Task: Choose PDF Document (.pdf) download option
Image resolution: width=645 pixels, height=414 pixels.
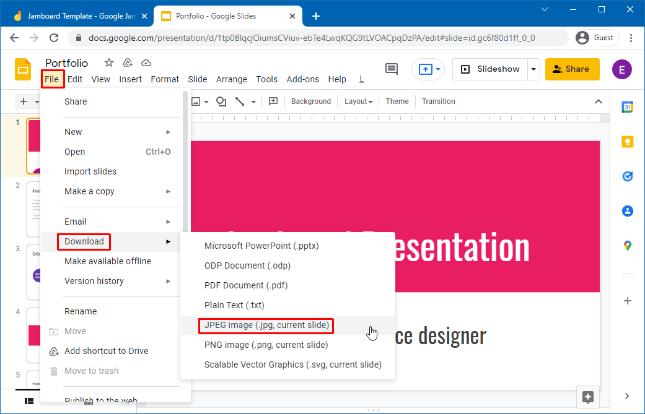Action: tap(246, 285)
